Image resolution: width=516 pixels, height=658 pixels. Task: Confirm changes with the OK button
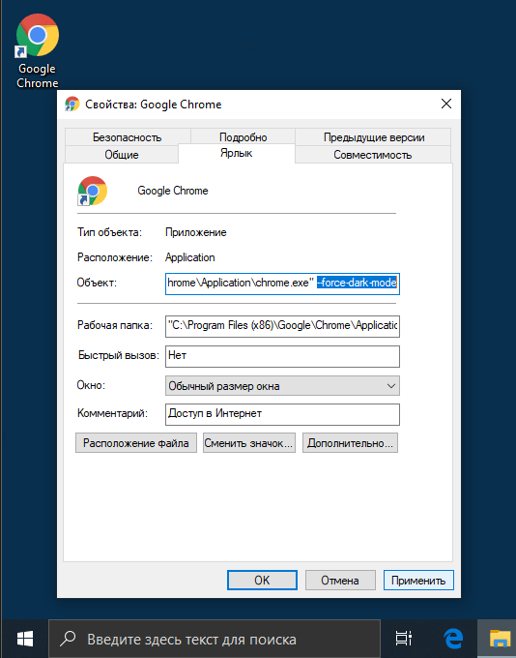pos(262,580)
